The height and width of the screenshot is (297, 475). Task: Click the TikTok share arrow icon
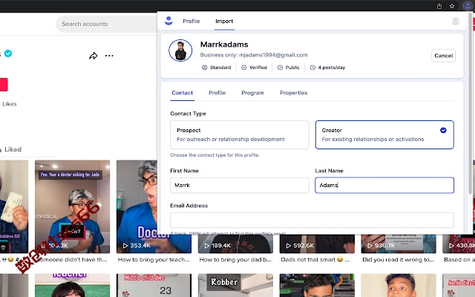click(x=93, y=56)
